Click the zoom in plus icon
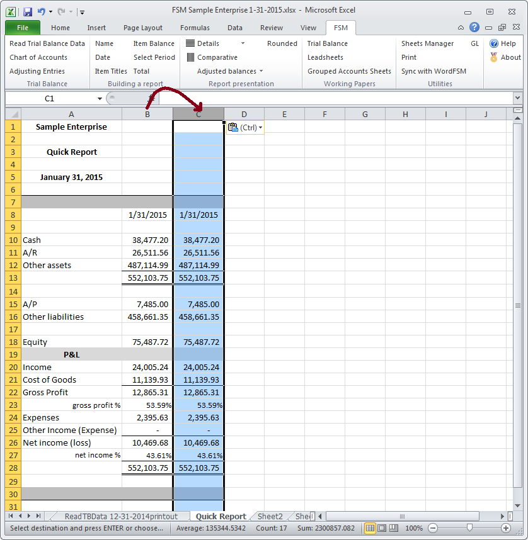This screenshot has height=540, width=528. tap(505, 528)
